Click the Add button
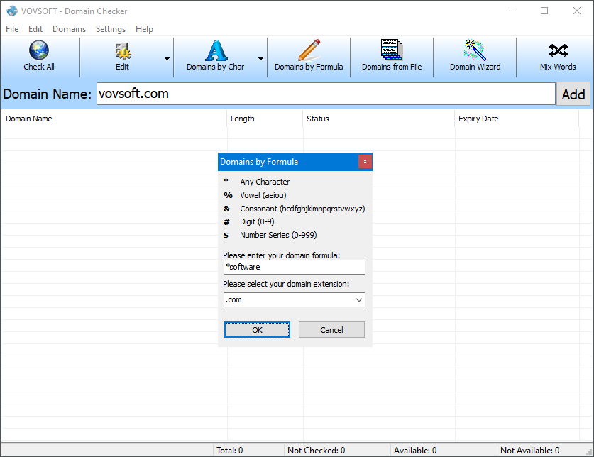594x457 pixels. tap(573, 94)
